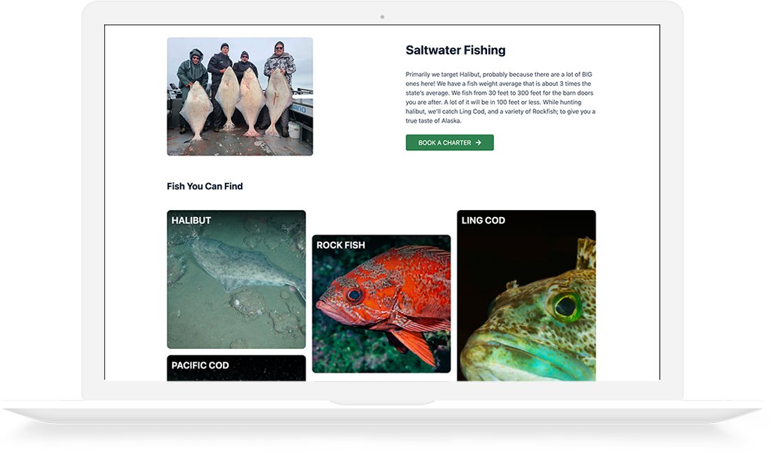Click the Ling Cod's green eye
Viewport: 772px width, 453px height.
tap(565, 306)
